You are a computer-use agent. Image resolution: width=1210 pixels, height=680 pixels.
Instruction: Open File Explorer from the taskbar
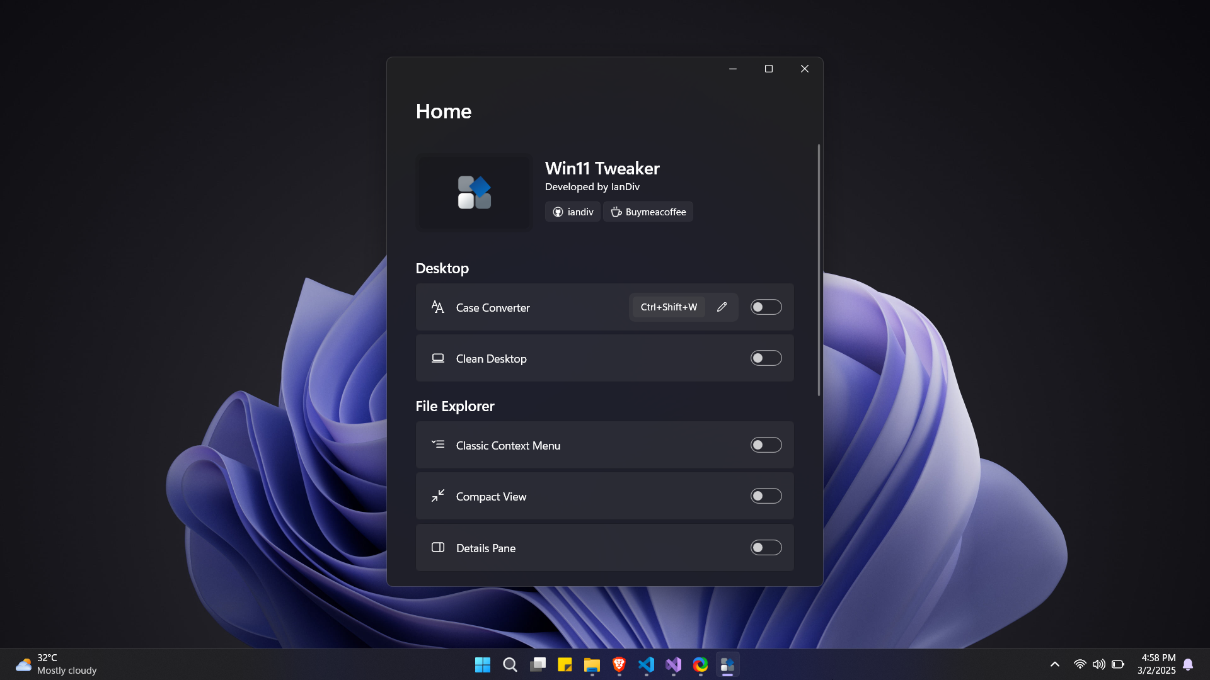pyautogui.click(x=592, y=665)
